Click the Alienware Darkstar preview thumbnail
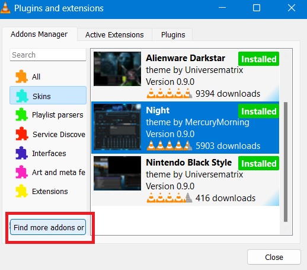 (x=117, y=69)
